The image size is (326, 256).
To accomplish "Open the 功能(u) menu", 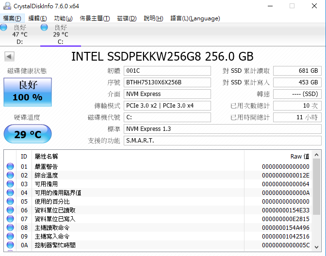I will (63, 18).
